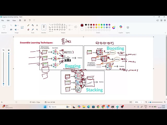Choose the green color swatch
167x125 pixels.
[102, 25]
